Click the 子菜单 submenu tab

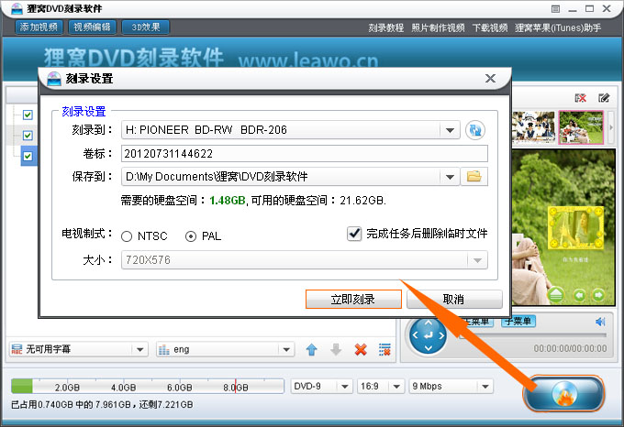pyautogui.click(x=518, y=321)
